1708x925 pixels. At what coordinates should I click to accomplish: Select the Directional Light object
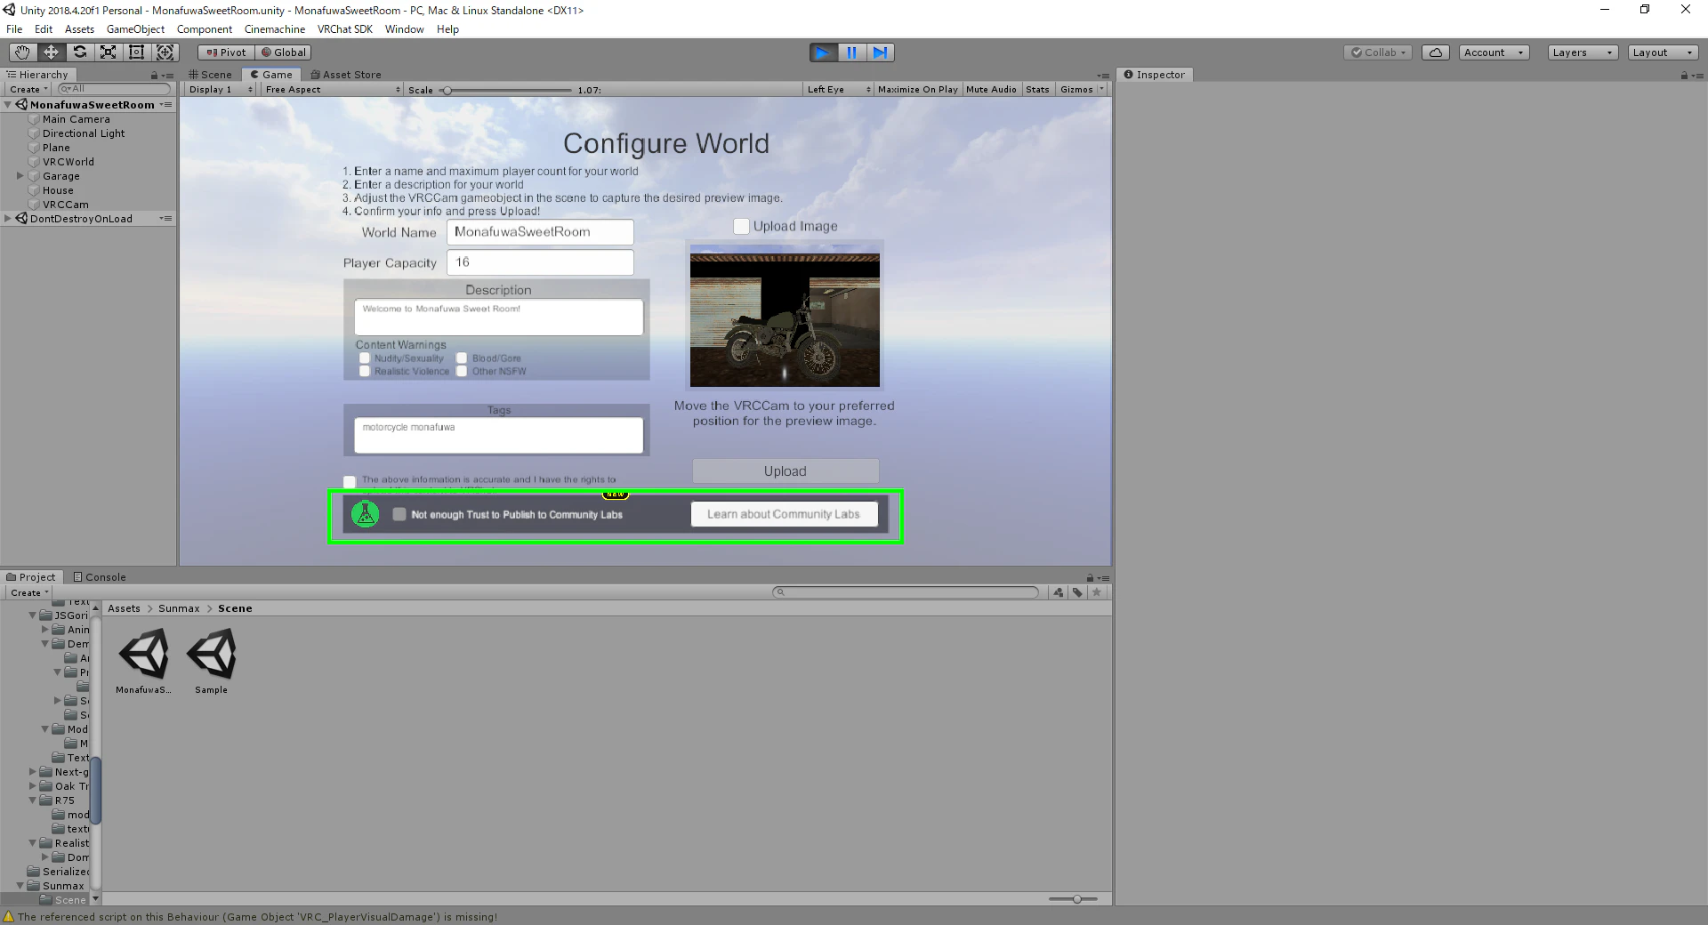(x=84, y=133)
